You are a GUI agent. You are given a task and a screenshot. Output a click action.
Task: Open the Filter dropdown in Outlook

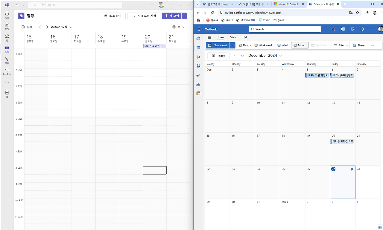[x=341, y=45]
